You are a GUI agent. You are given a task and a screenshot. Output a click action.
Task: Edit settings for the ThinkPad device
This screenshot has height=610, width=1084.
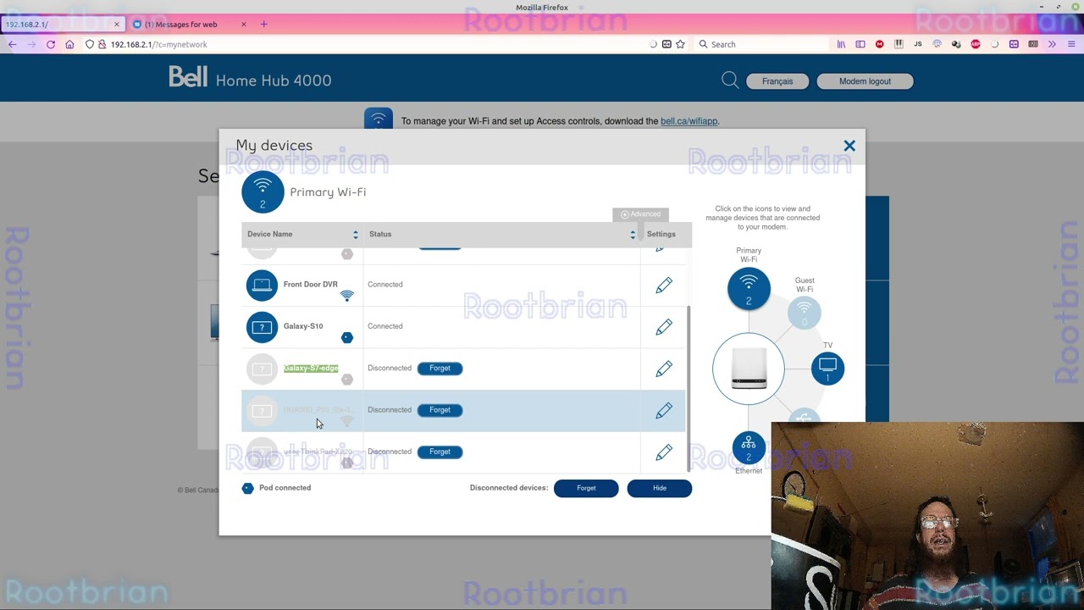[664, 452]
